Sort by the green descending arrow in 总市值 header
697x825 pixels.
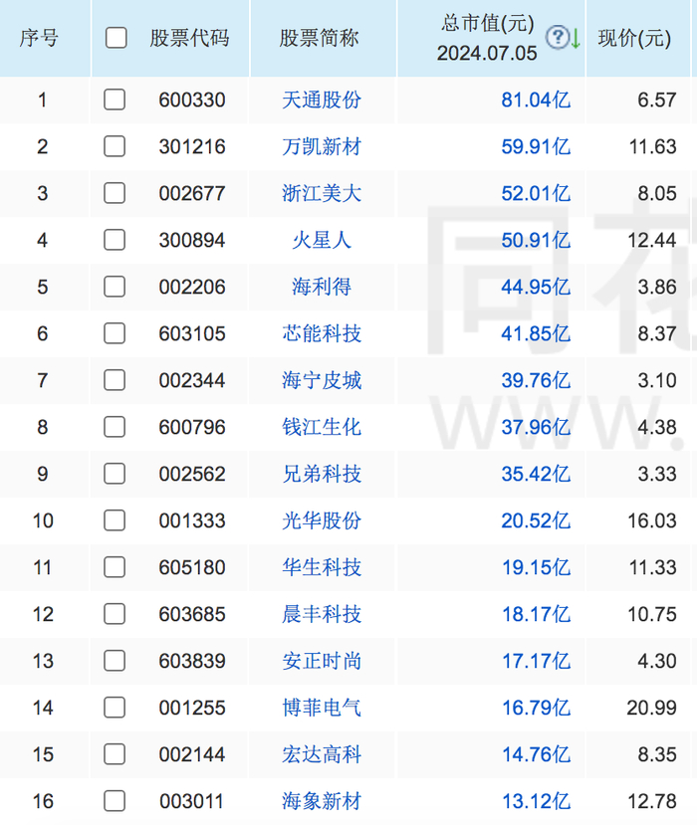[576, 39]
